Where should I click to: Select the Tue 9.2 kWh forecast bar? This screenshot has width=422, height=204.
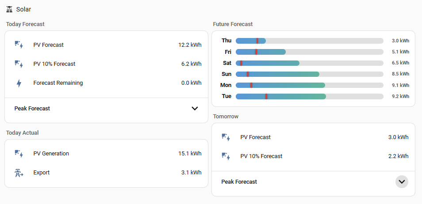tap(310, 96)
